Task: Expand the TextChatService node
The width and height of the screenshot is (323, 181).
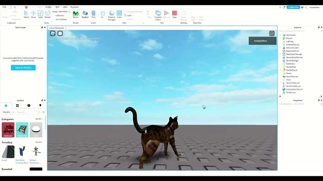Action: (x=280, y=83)
